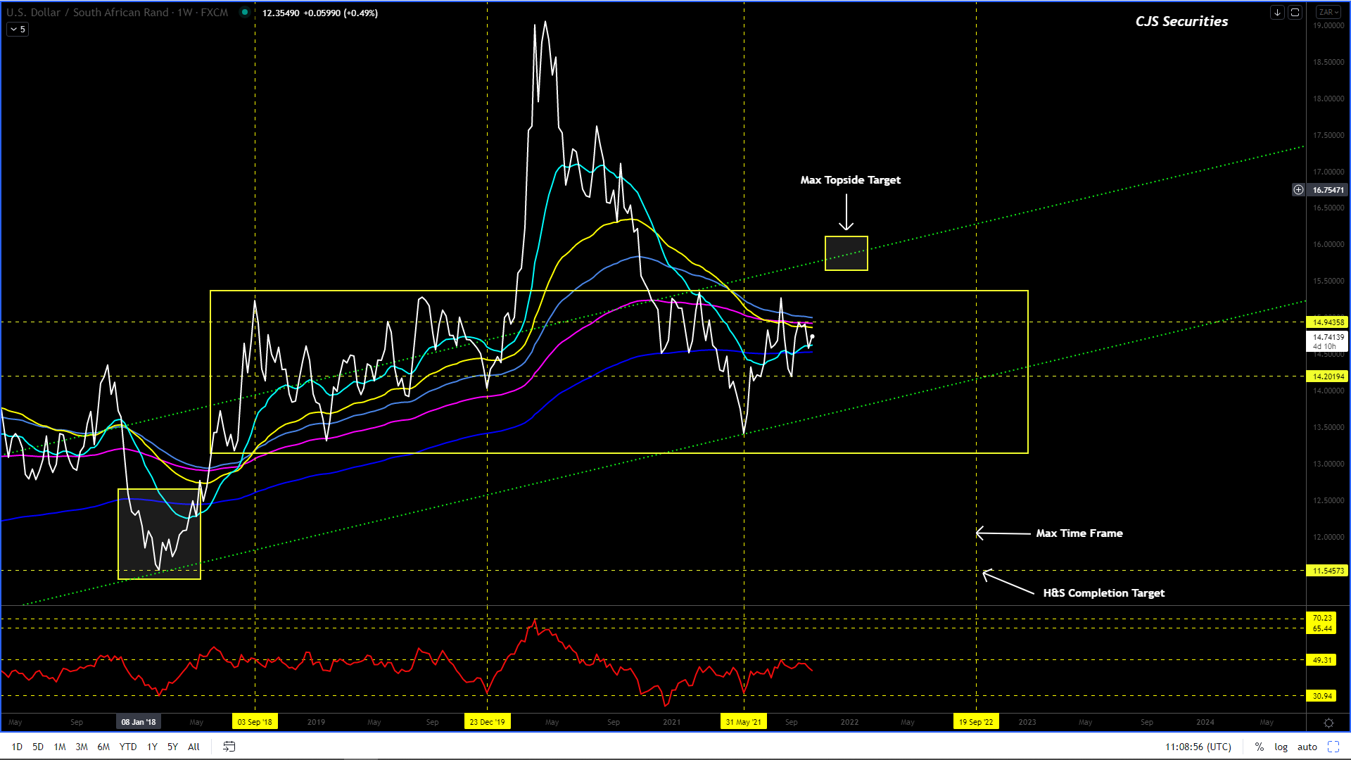Toggle log scale mode
The height and width of the screenshot is (760, 1351).
pyautogui.click(x=1281, y=747)
